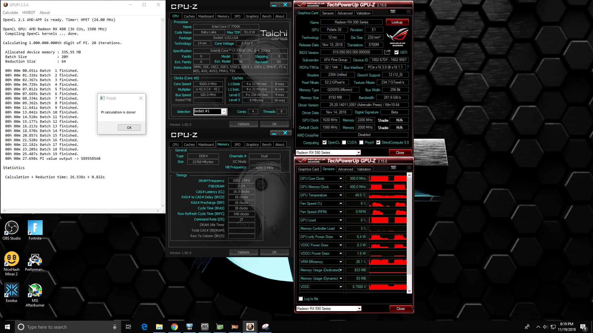Image resolution: width=593 pixels, height=333 pixels.
Task: Open Action Center notifications icon
Action: (583, 327)
